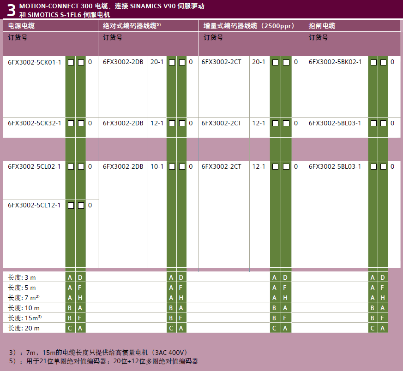Screen dimensions: 403x371
Task: Click footnote 5) about 21位单圈绝对值编码器
Action: point(103,361)
